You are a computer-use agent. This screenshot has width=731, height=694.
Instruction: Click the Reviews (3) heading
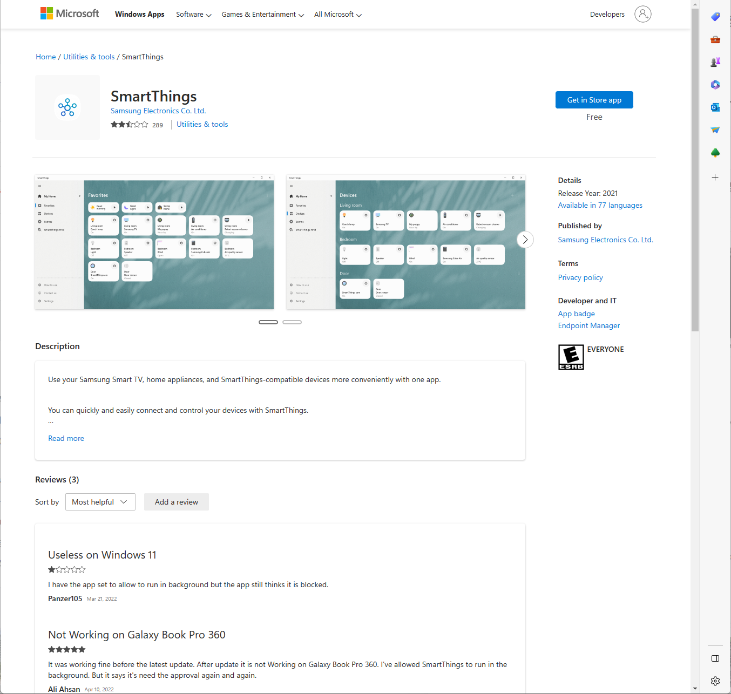click(x=57, y=480)
